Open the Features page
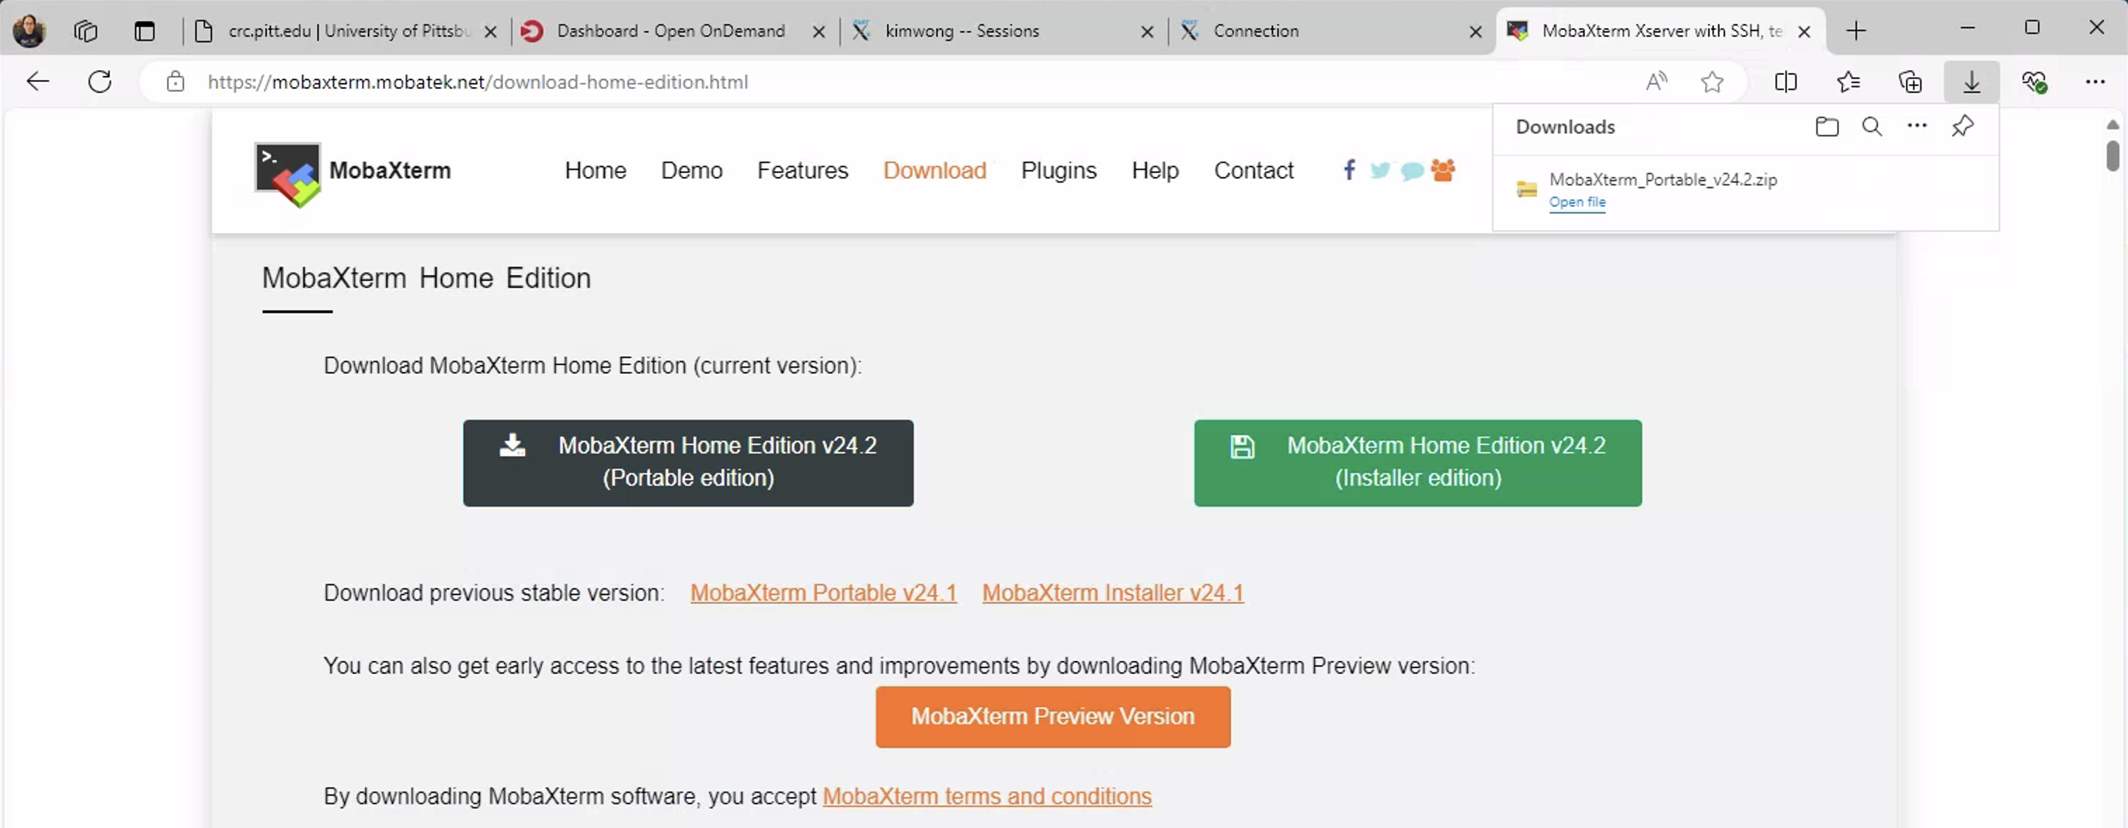Viewport: 2128px width, 828px height. (x=802, y=170)
